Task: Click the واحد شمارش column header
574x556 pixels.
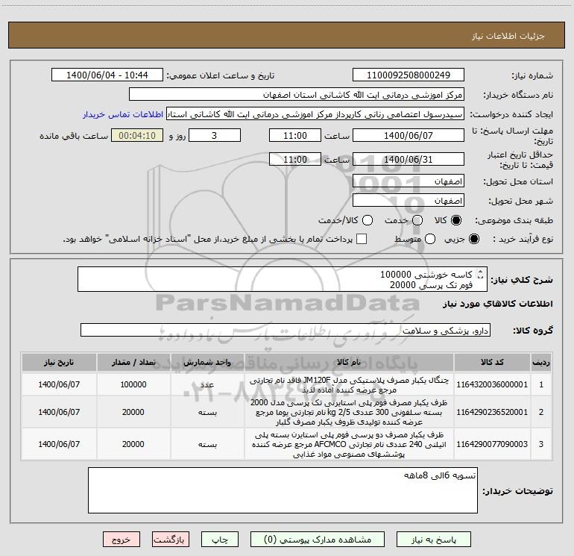Action: (207, 362)
